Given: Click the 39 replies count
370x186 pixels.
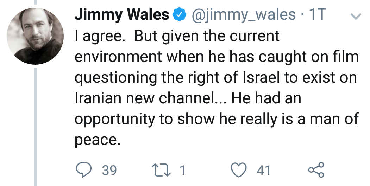Looking at the screenshot, I should point(109,171).
